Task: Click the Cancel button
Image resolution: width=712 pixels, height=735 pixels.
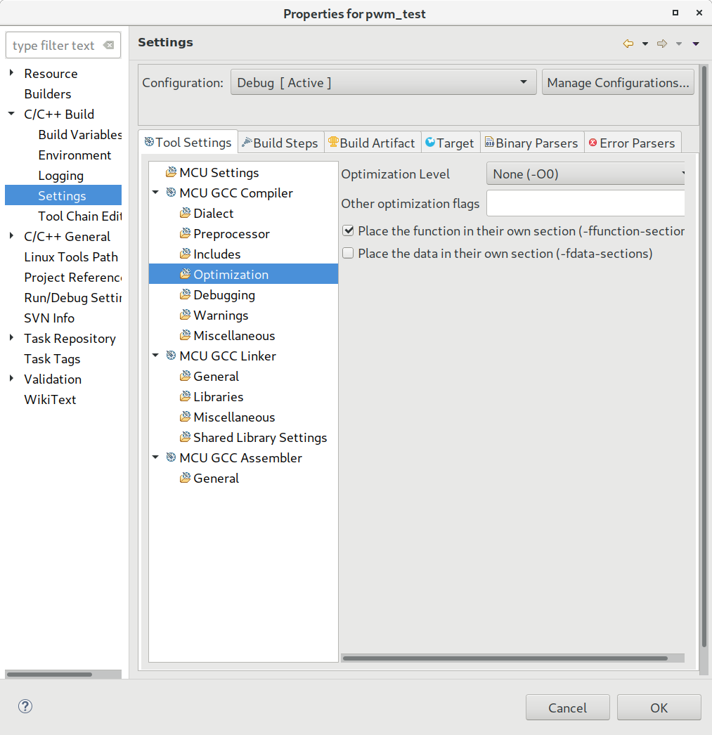Action: pos(568,708)
